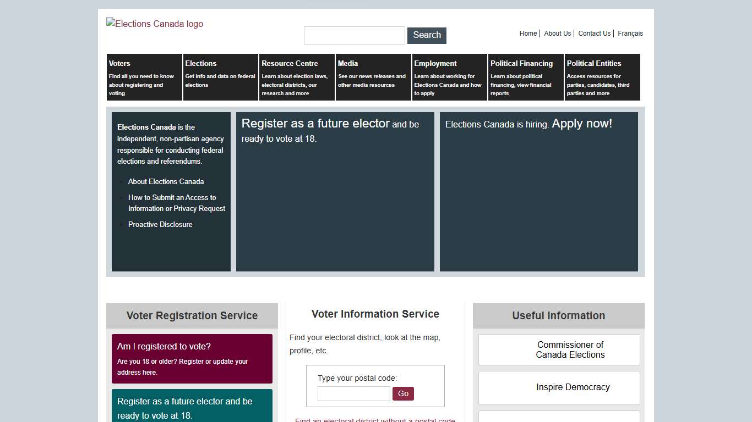Open About Elections Canada link

(x=166, y=181)
